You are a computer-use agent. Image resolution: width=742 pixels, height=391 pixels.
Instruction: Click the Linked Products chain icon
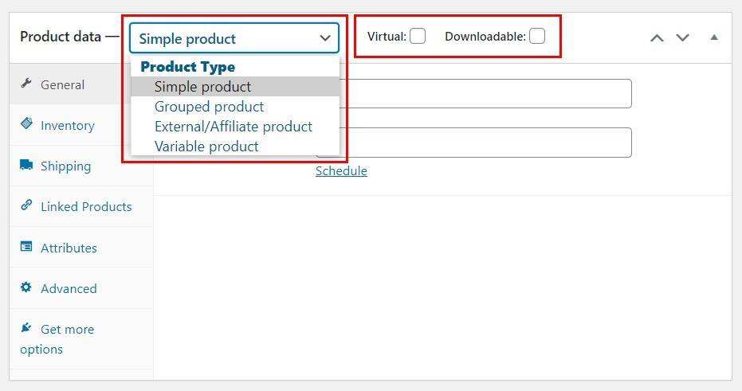click(26, 205)
